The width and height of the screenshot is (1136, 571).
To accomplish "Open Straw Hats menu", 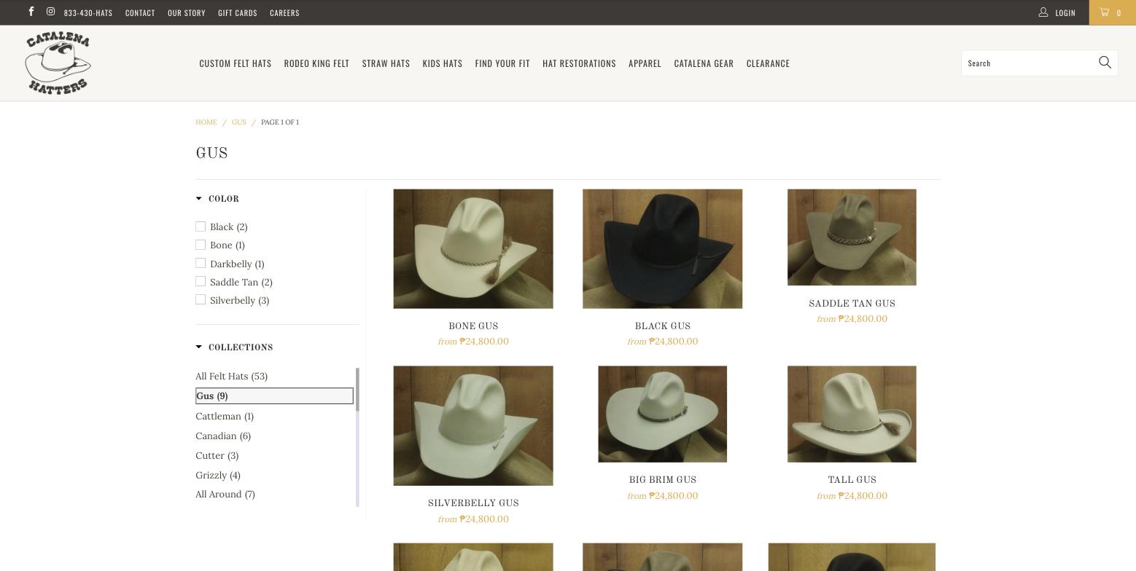I will 386,63.
